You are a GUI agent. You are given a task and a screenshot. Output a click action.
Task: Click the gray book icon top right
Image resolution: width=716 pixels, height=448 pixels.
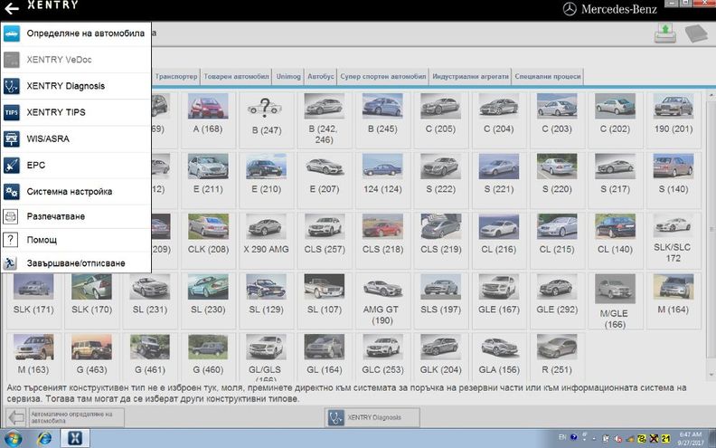(x=696, y=33)
